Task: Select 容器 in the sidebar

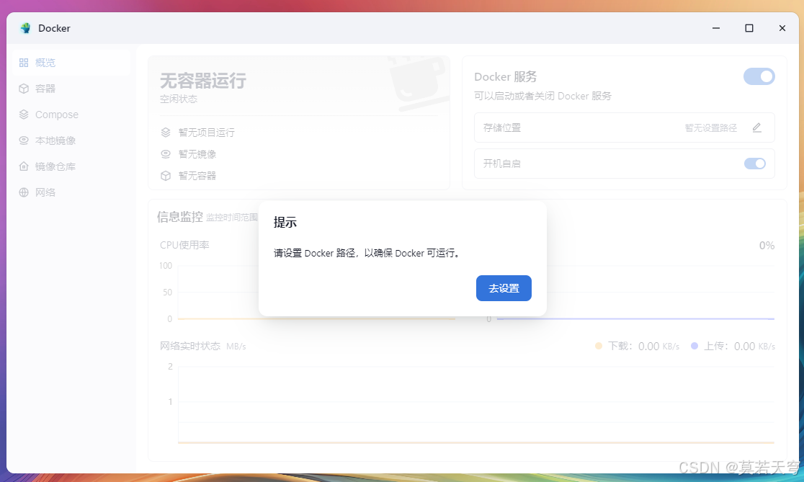Action: click(71, 89)
